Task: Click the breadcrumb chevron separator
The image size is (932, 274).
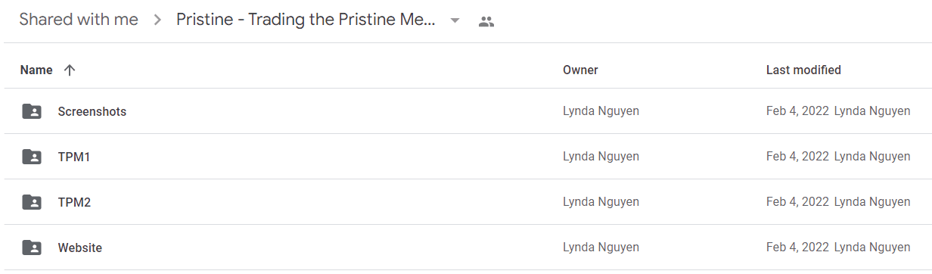Action: point(157,20)
